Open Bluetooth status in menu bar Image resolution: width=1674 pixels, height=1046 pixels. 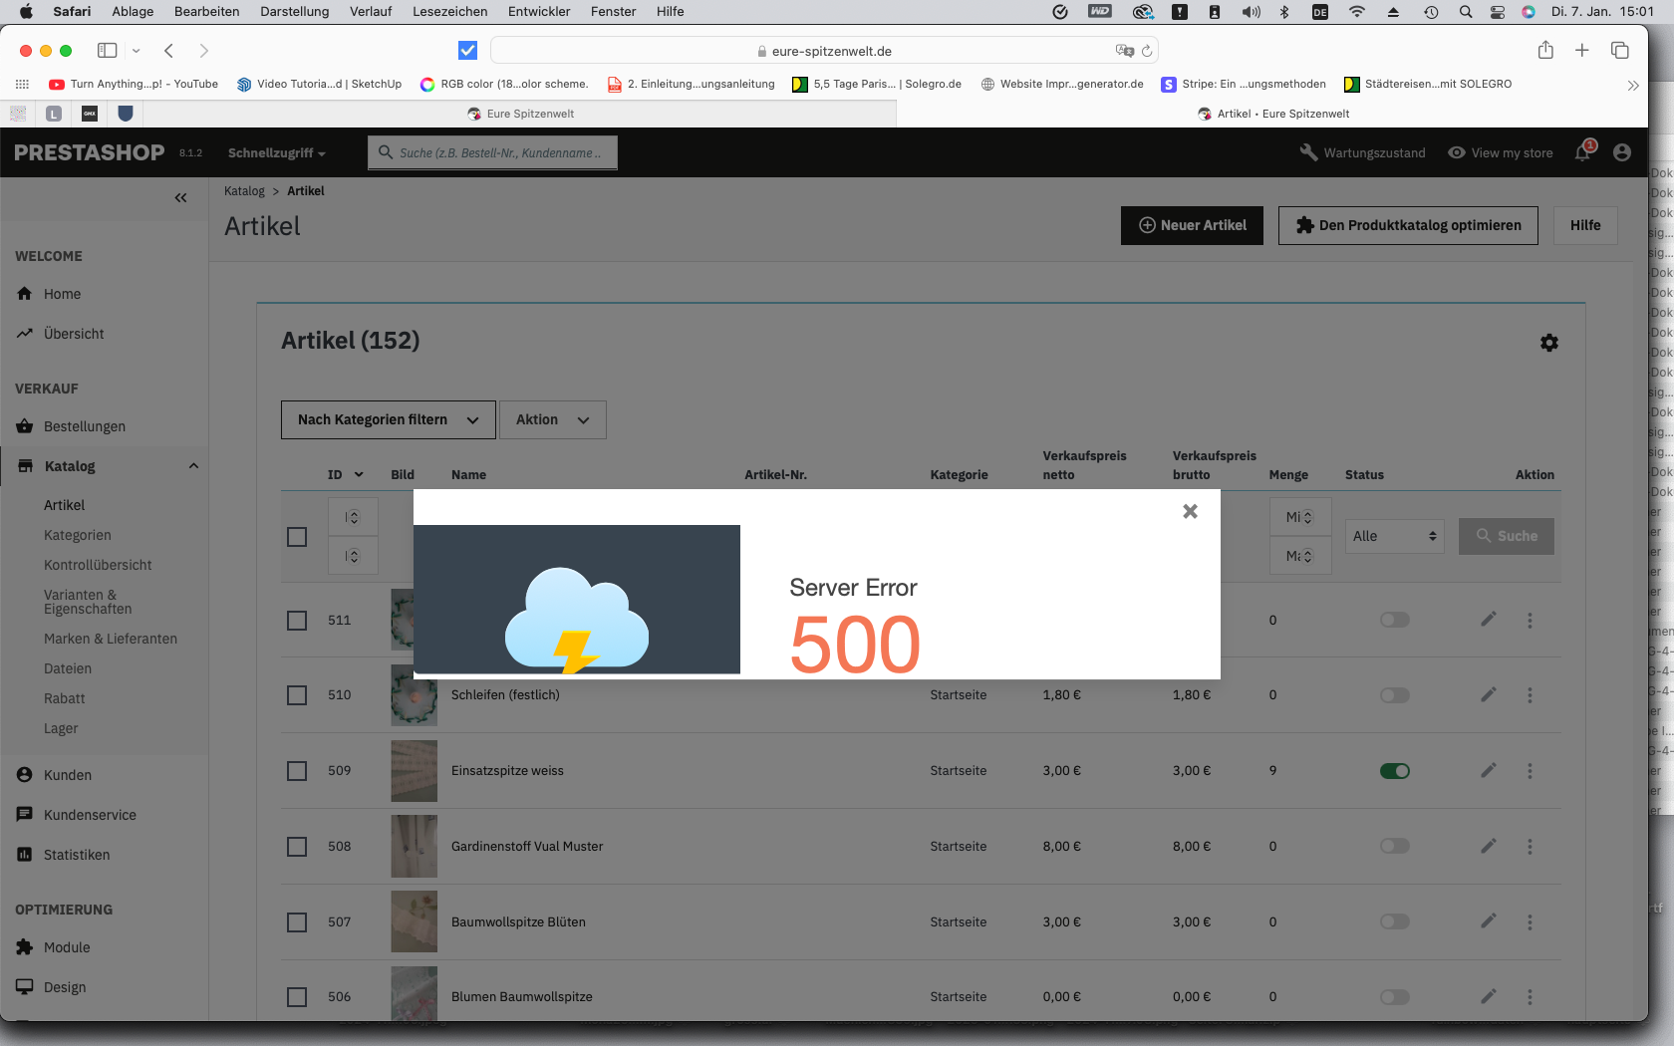[1284, 12]
